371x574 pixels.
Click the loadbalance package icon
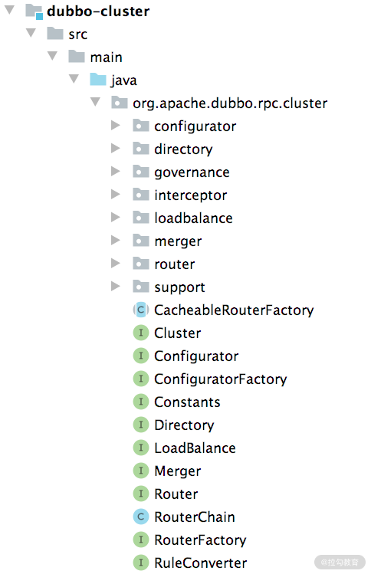(140, 218)
